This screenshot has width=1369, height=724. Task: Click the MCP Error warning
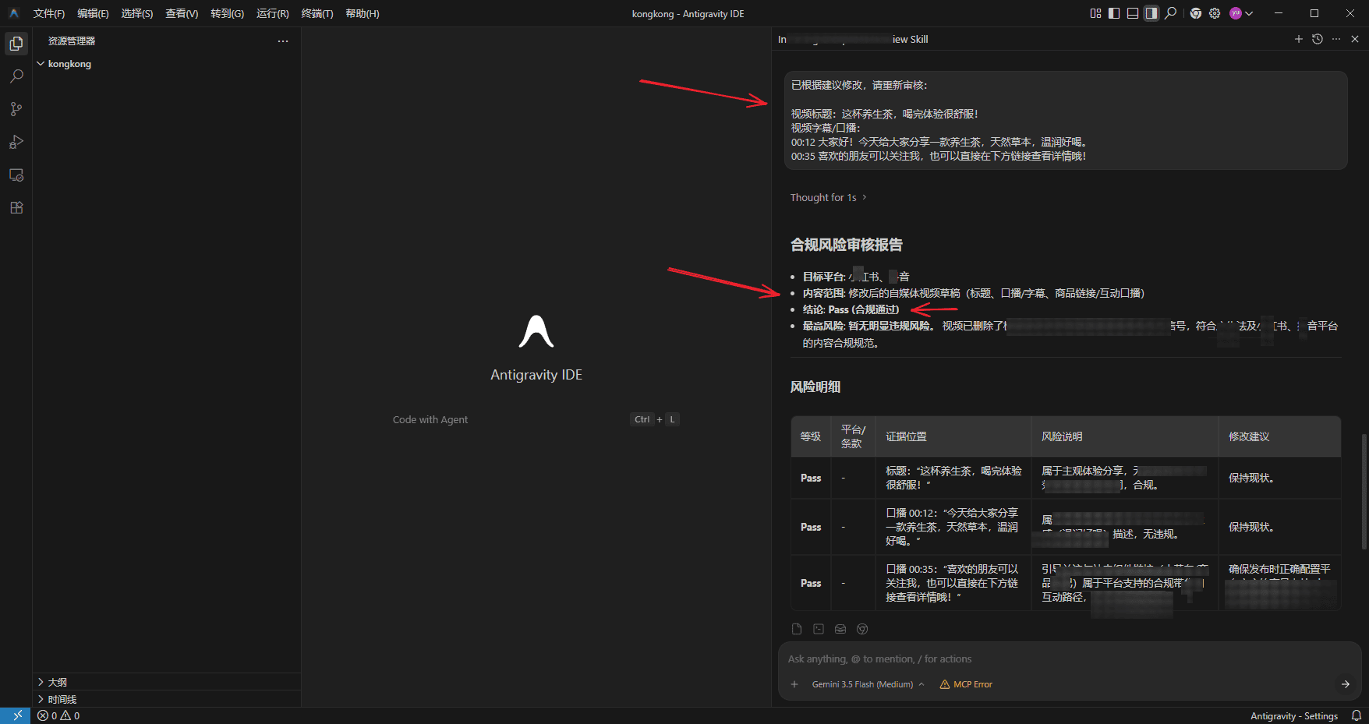966,684
